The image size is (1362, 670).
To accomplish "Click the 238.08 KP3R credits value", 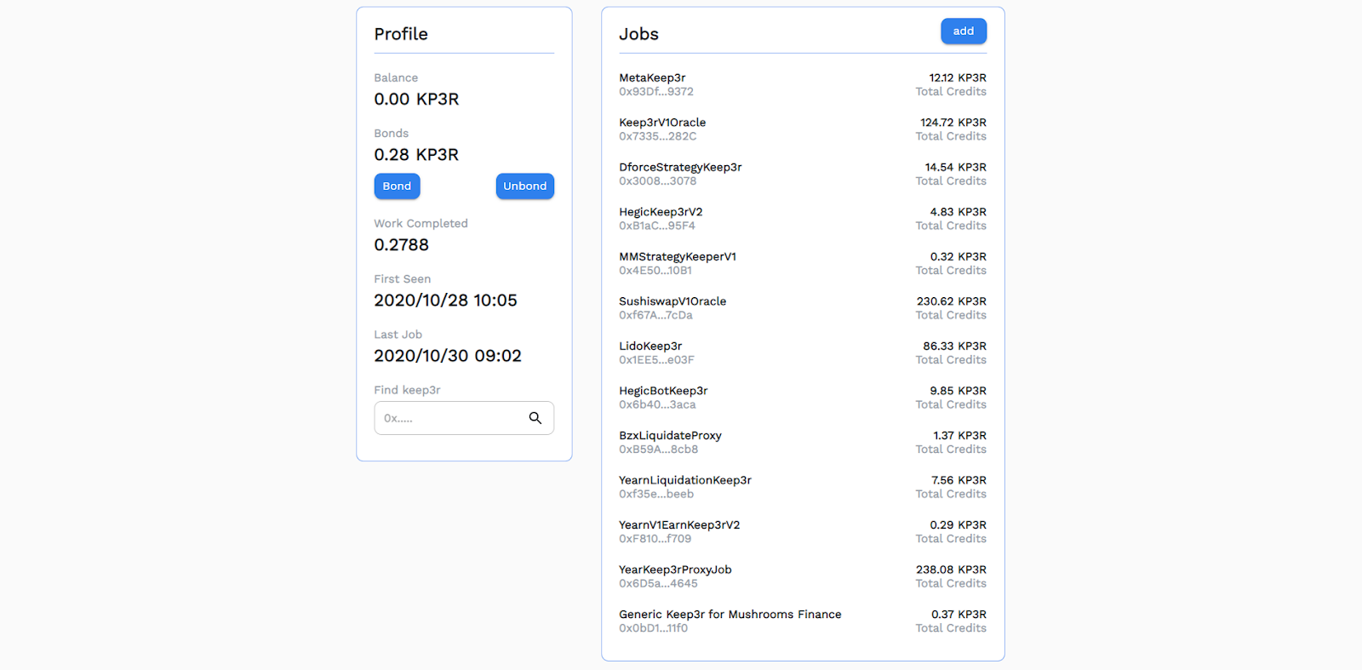I will click(x=952, y=570).
